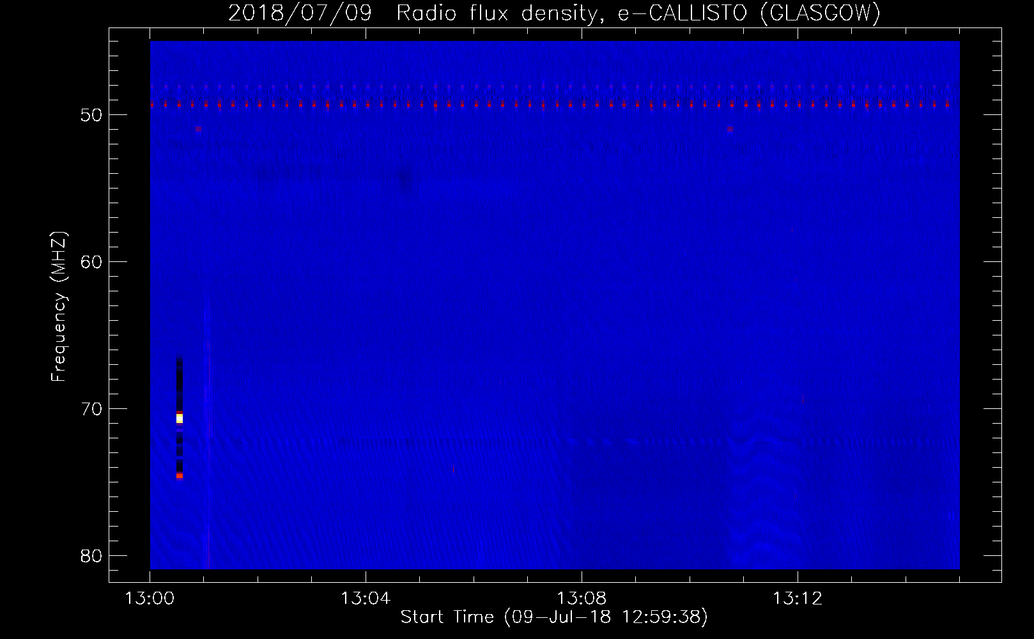Click the 13:00 time axis label
Viewport: 1034px width, 639px height.
(x=150, y=599)
